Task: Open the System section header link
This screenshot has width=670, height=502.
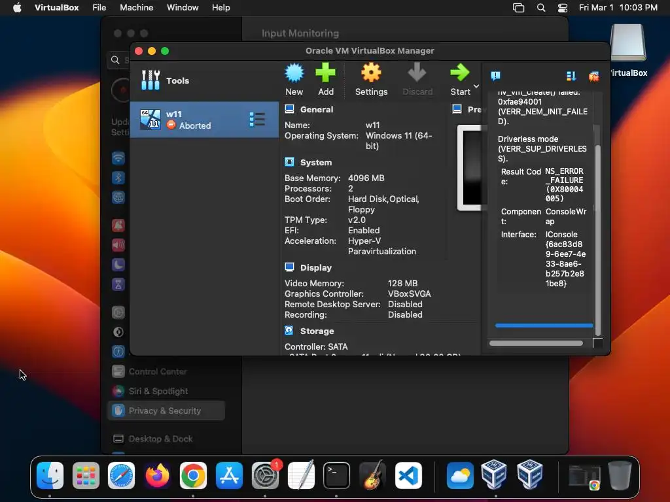Action: pyautogui.click(x=316, y=162)
